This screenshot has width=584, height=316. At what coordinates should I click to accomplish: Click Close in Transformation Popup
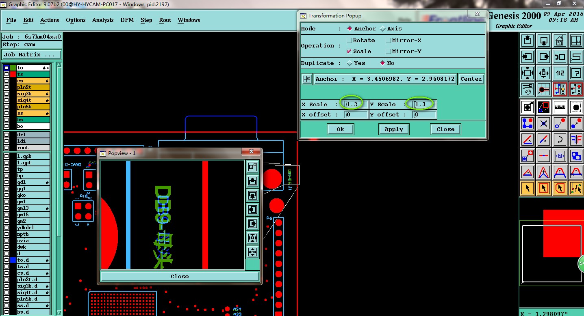point(445,129)
